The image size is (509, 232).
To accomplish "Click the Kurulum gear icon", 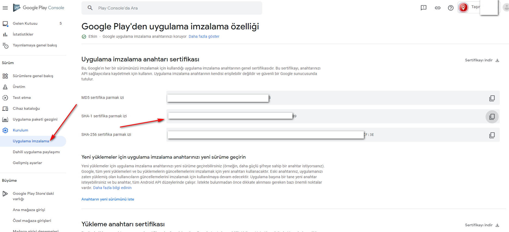I will pos(5,130).
